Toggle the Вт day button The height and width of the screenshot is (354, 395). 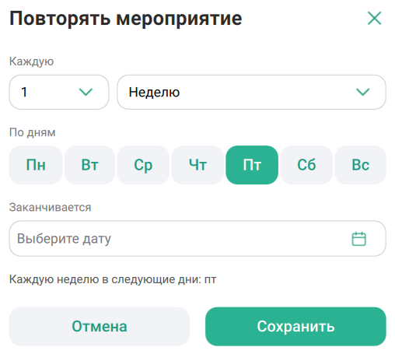(x=89, y=165)
